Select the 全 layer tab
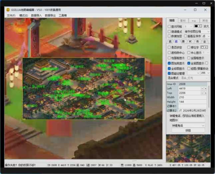Image resolution: width=215 pixels, height=174 pixels. (205, 41)
